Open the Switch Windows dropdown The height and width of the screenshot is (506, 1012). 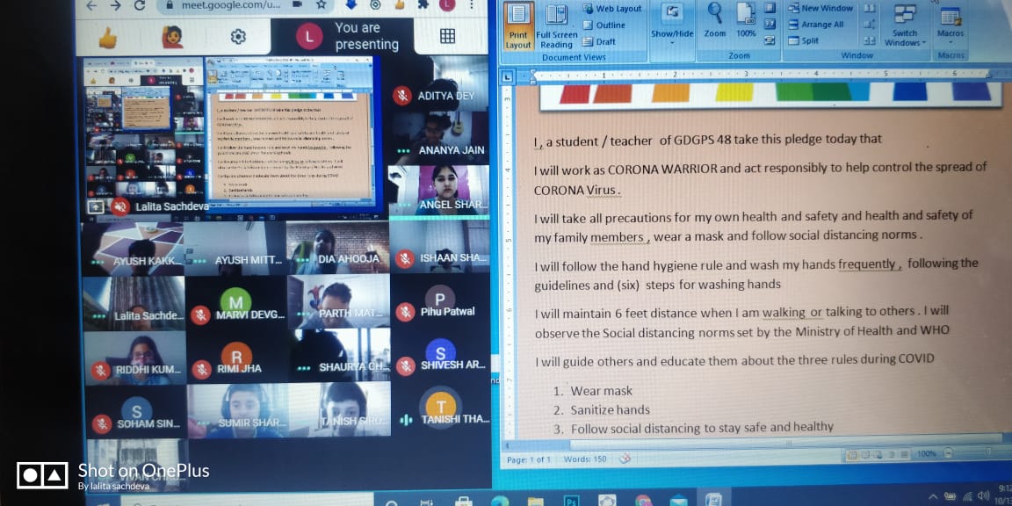point(904,26)
